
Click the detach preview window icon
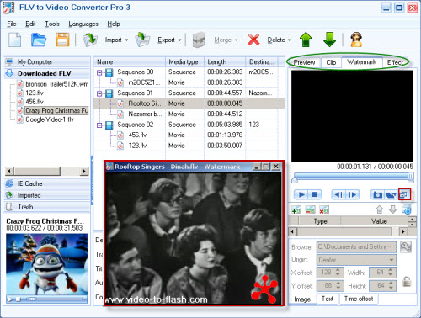pyautogui.click(x=404, y=194)
